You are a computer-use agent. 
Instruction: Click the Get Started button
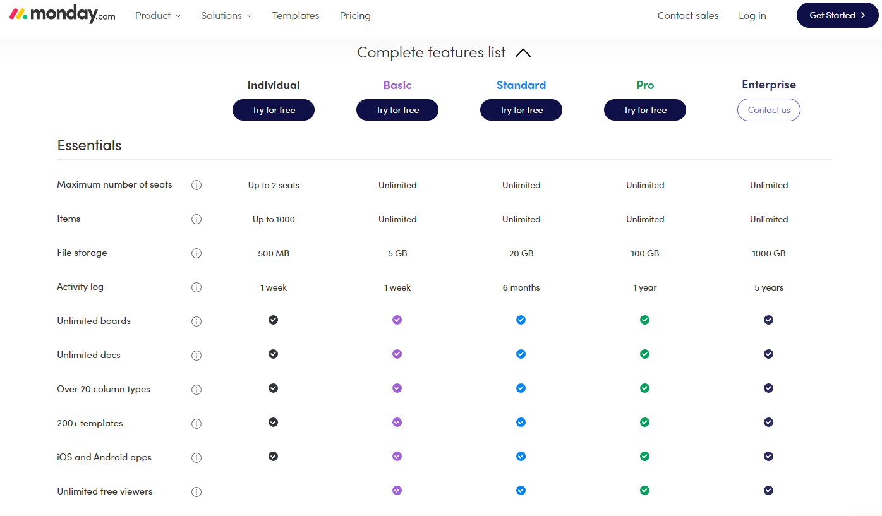pos(838,15)
